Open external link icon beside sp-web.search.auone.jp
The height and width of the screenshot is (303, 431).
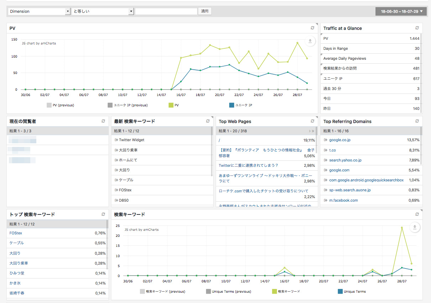(x=326, y=190)
